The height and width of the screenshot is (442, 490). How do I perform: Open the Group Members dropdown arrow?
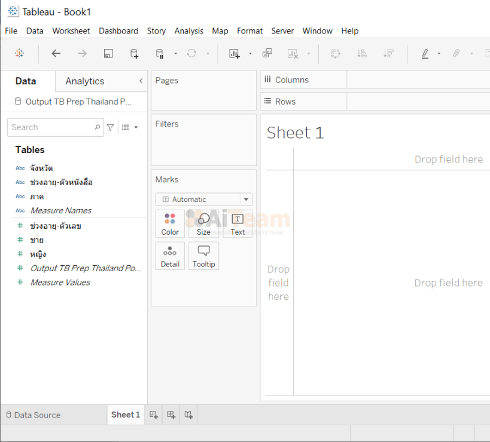[x=472, y=54]
